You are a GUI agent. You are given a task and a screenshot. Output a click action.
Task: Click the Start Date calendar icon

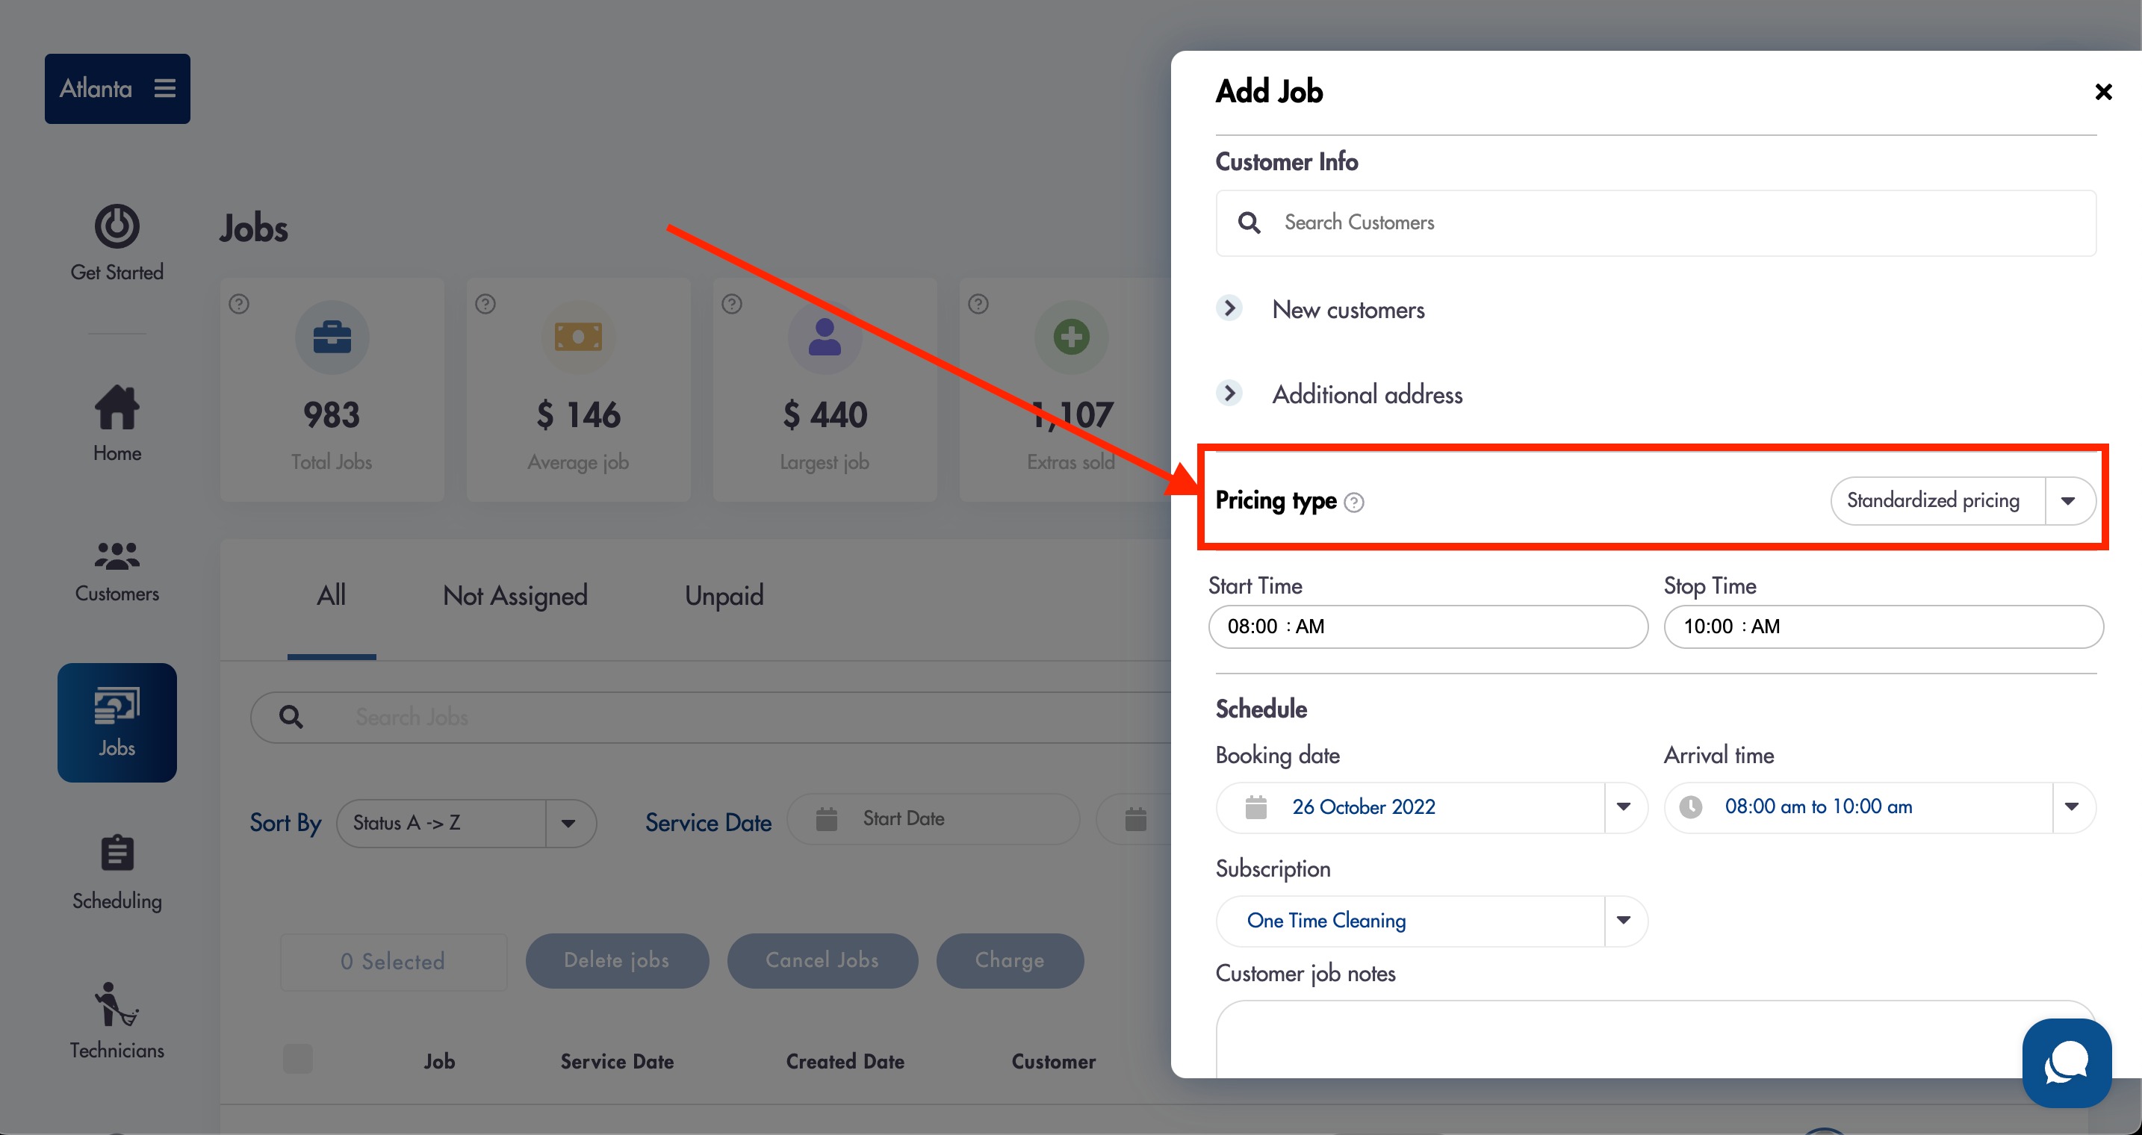point(827,818)
